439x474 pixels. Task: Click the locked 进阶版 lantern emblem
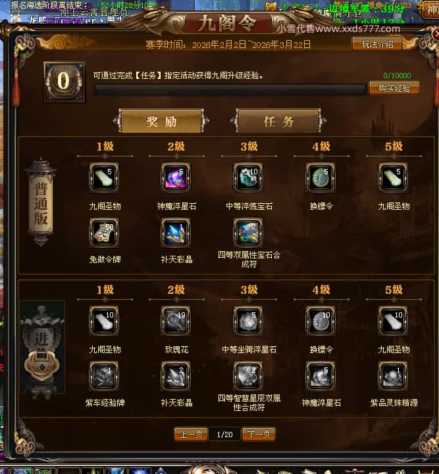tap(42, 346)
